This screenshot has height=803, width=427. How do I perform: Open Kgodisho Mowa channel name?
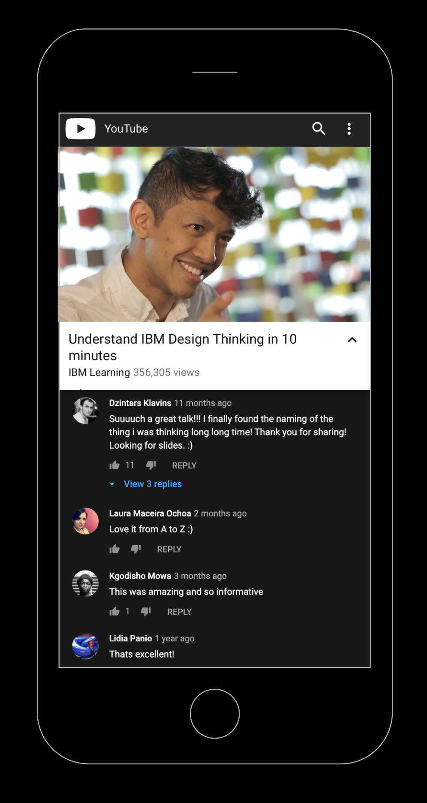pos(140,576)
